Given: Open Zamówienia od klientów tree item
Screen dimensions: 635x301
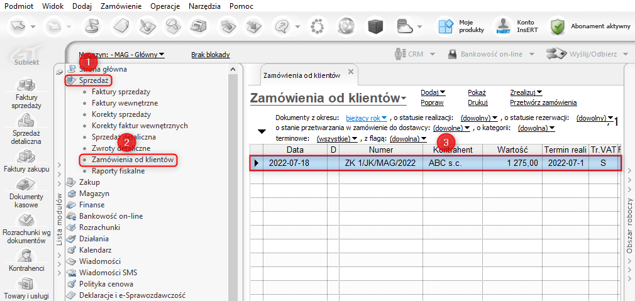Looking at the screenshot, I should 133,160.
